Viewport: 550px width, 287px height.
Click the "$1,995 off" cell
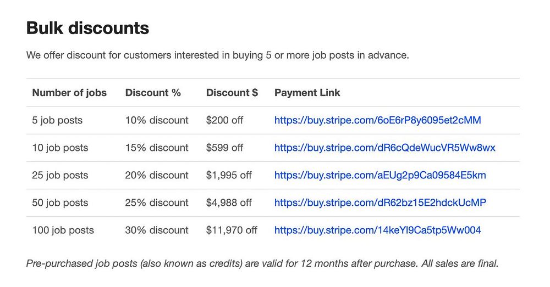click(x=229, y=175)
